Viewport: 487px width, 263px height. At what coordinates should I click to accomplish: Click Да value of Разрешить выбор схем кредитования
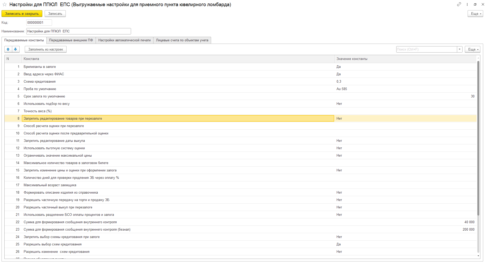(x=339, y=244)
